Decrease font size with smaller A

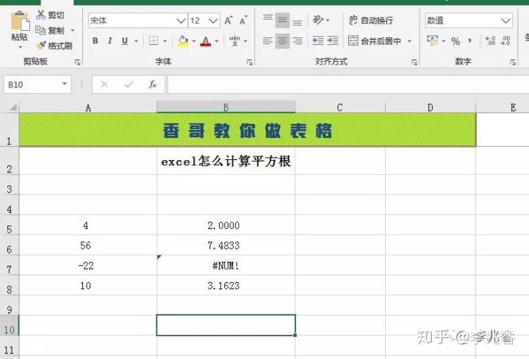click(243, 21)
